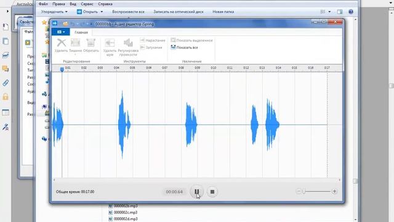The height and width of the screenshot is (222, 394).
Task: Open the Справка menu in Explorer window
Action: (x=105, y=4)
